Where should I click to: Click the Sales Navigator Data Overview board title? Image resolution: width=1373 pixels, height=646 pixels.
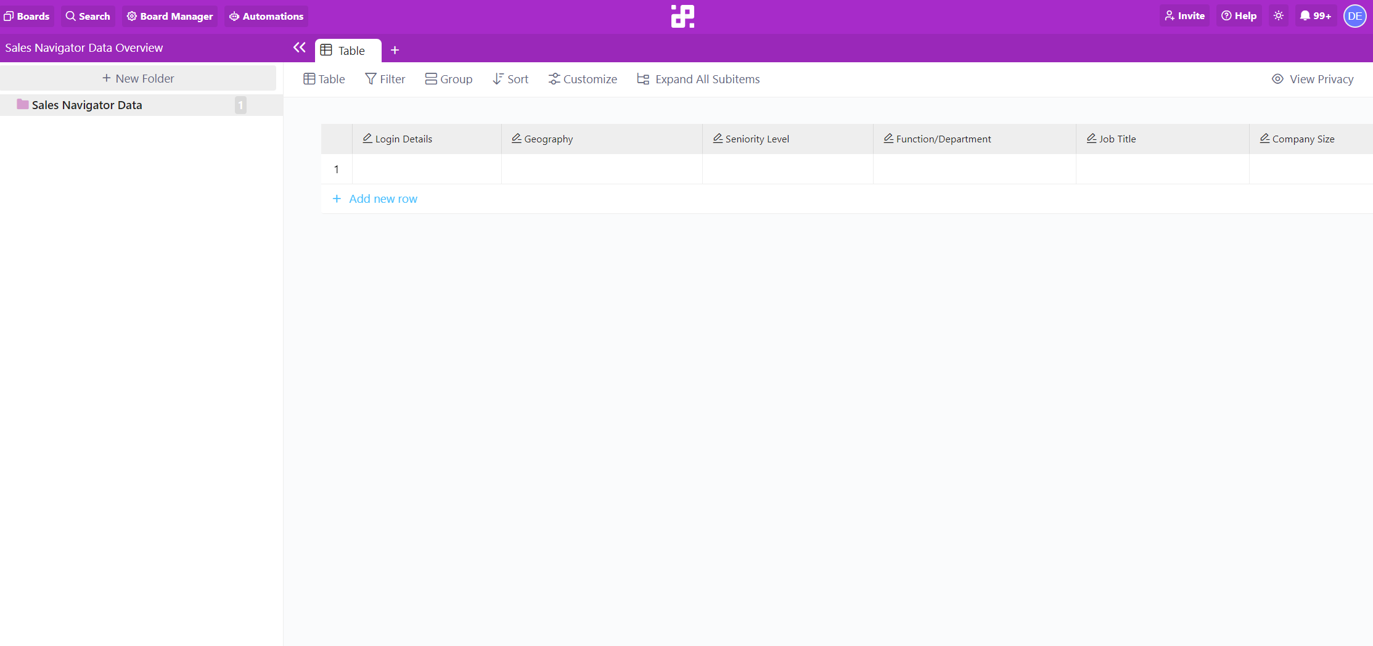tap(84, 47)
